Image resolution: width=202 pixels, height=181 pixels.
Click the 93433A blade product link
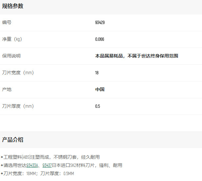point(33,165)
